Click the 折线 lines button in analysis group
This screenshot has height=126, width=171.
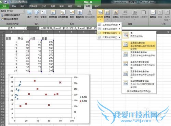tap(160, 15)
